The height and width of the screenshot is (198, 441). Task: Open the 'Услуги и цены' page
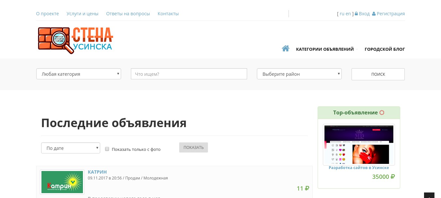[x=82, y=14]
